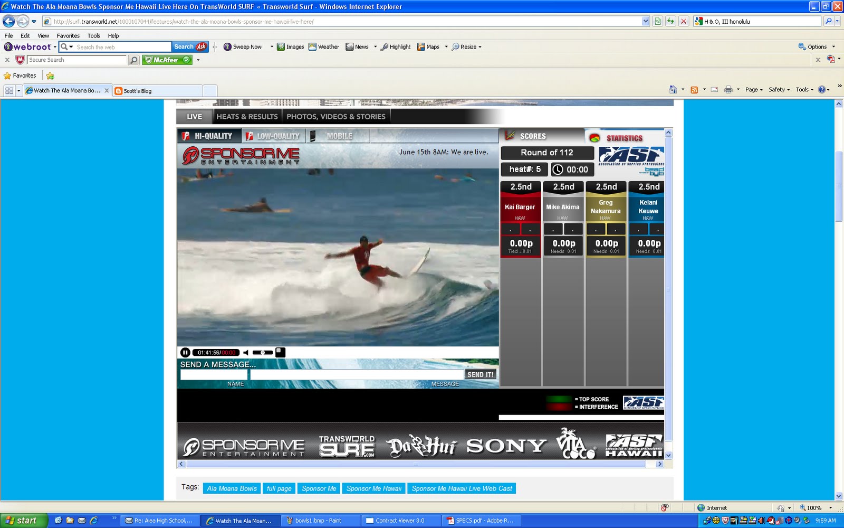Open Images from the Webroot toolbar
This screenshot has height=528, width=844.
(291, 46)
